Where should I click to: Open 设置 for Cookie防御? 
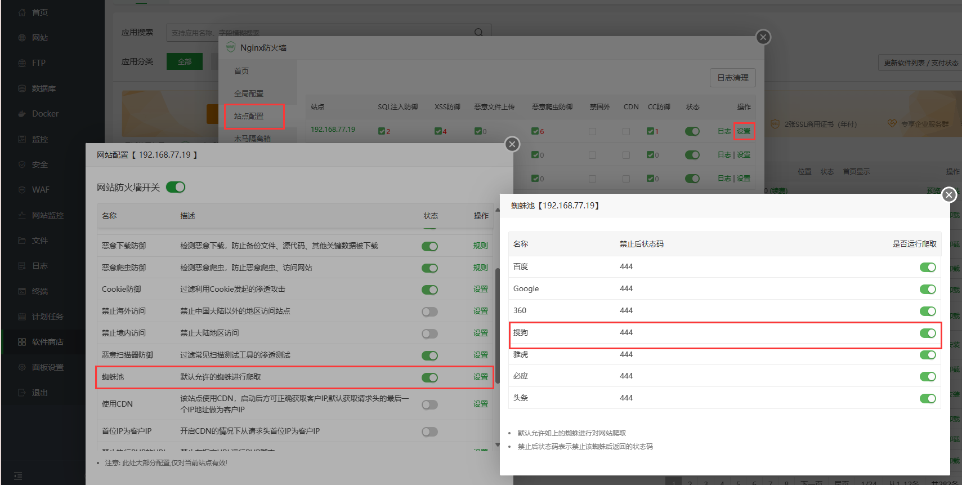(x=481, y=289)
